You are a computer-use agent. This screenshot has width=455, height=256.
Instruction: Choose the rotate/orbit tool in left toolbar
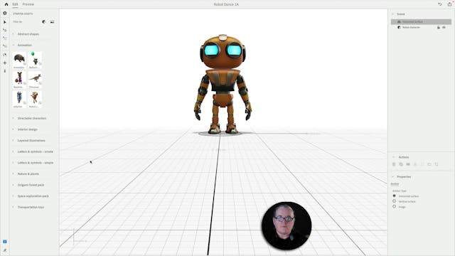(5, 55)
